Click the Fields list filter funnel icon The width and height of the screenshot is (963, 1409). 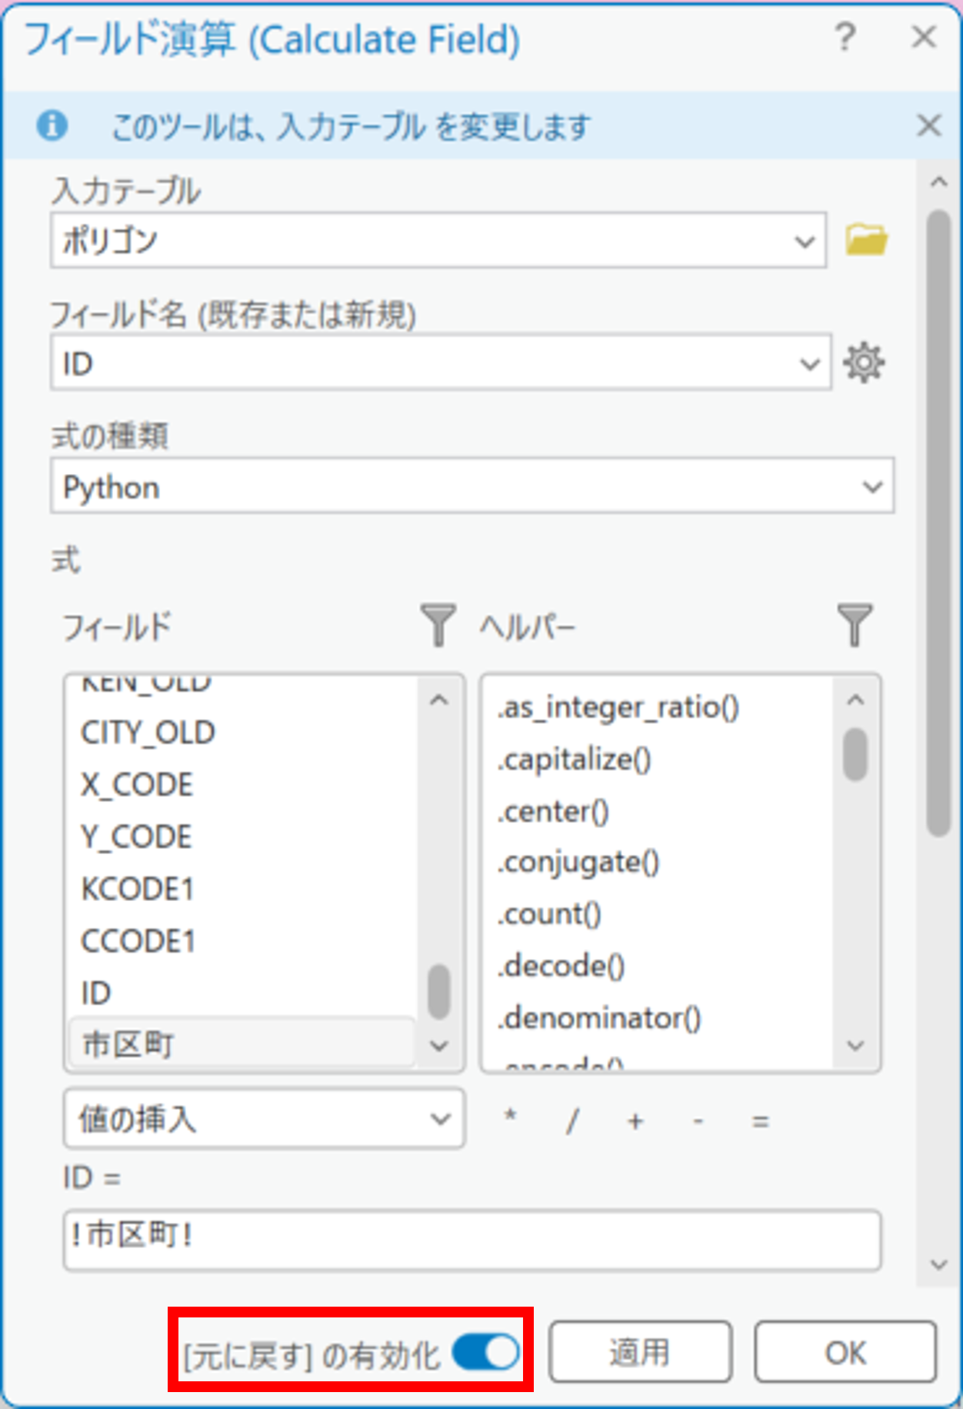click(x=438, y=625)
